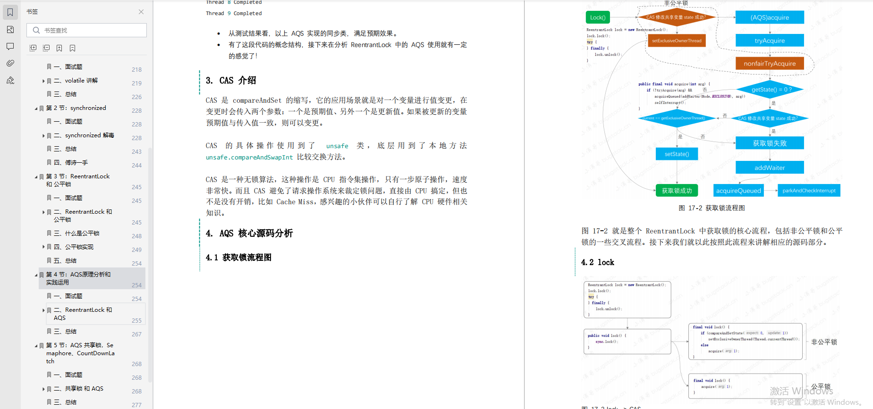Click the green Lock() flowchart node
Viewport: 873px width, 409px height.
[597, 17]
